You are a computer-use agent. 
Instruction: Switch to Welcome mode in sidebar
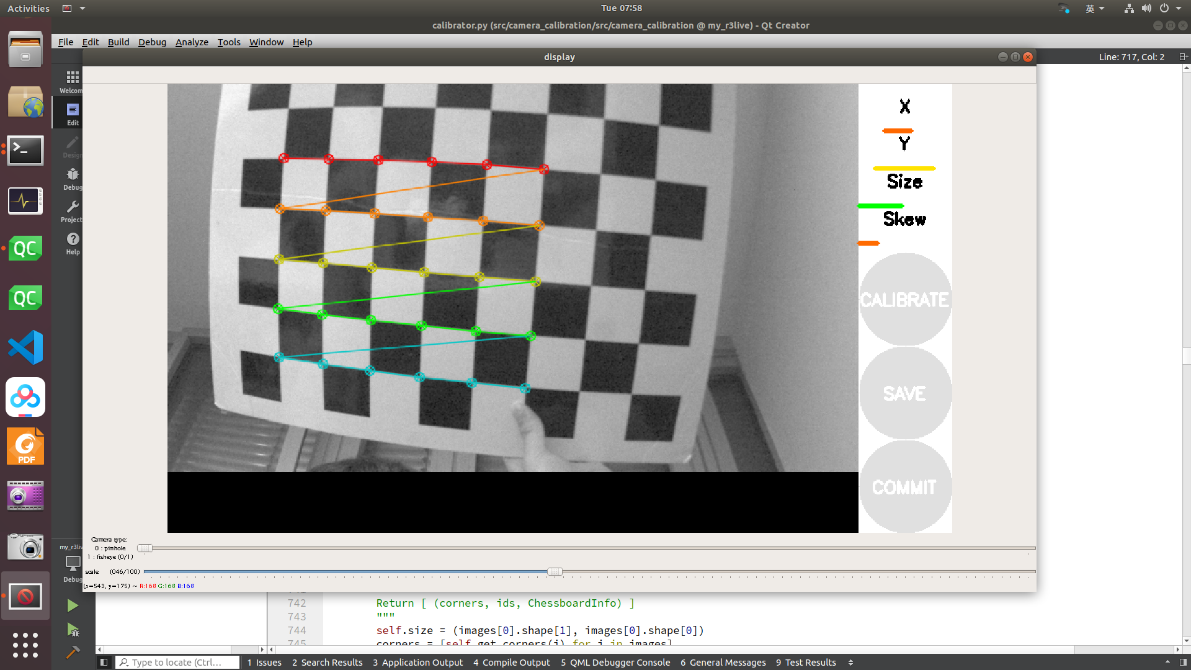73,81
